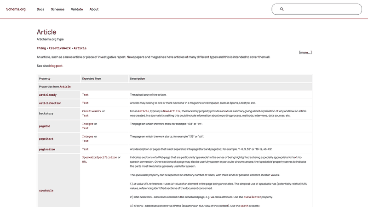This screenshot has height=207, width=368.
Task: Click Text type in pageEnd row
Action: [85, 128]
